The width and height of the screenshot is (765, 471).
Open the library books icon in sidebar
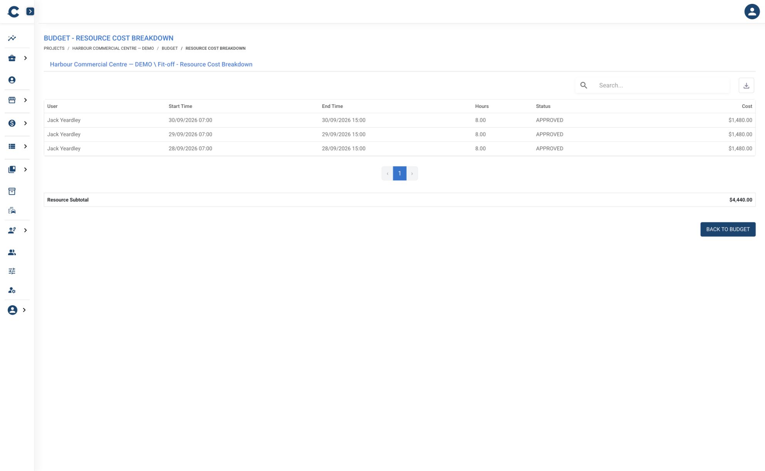12,170
